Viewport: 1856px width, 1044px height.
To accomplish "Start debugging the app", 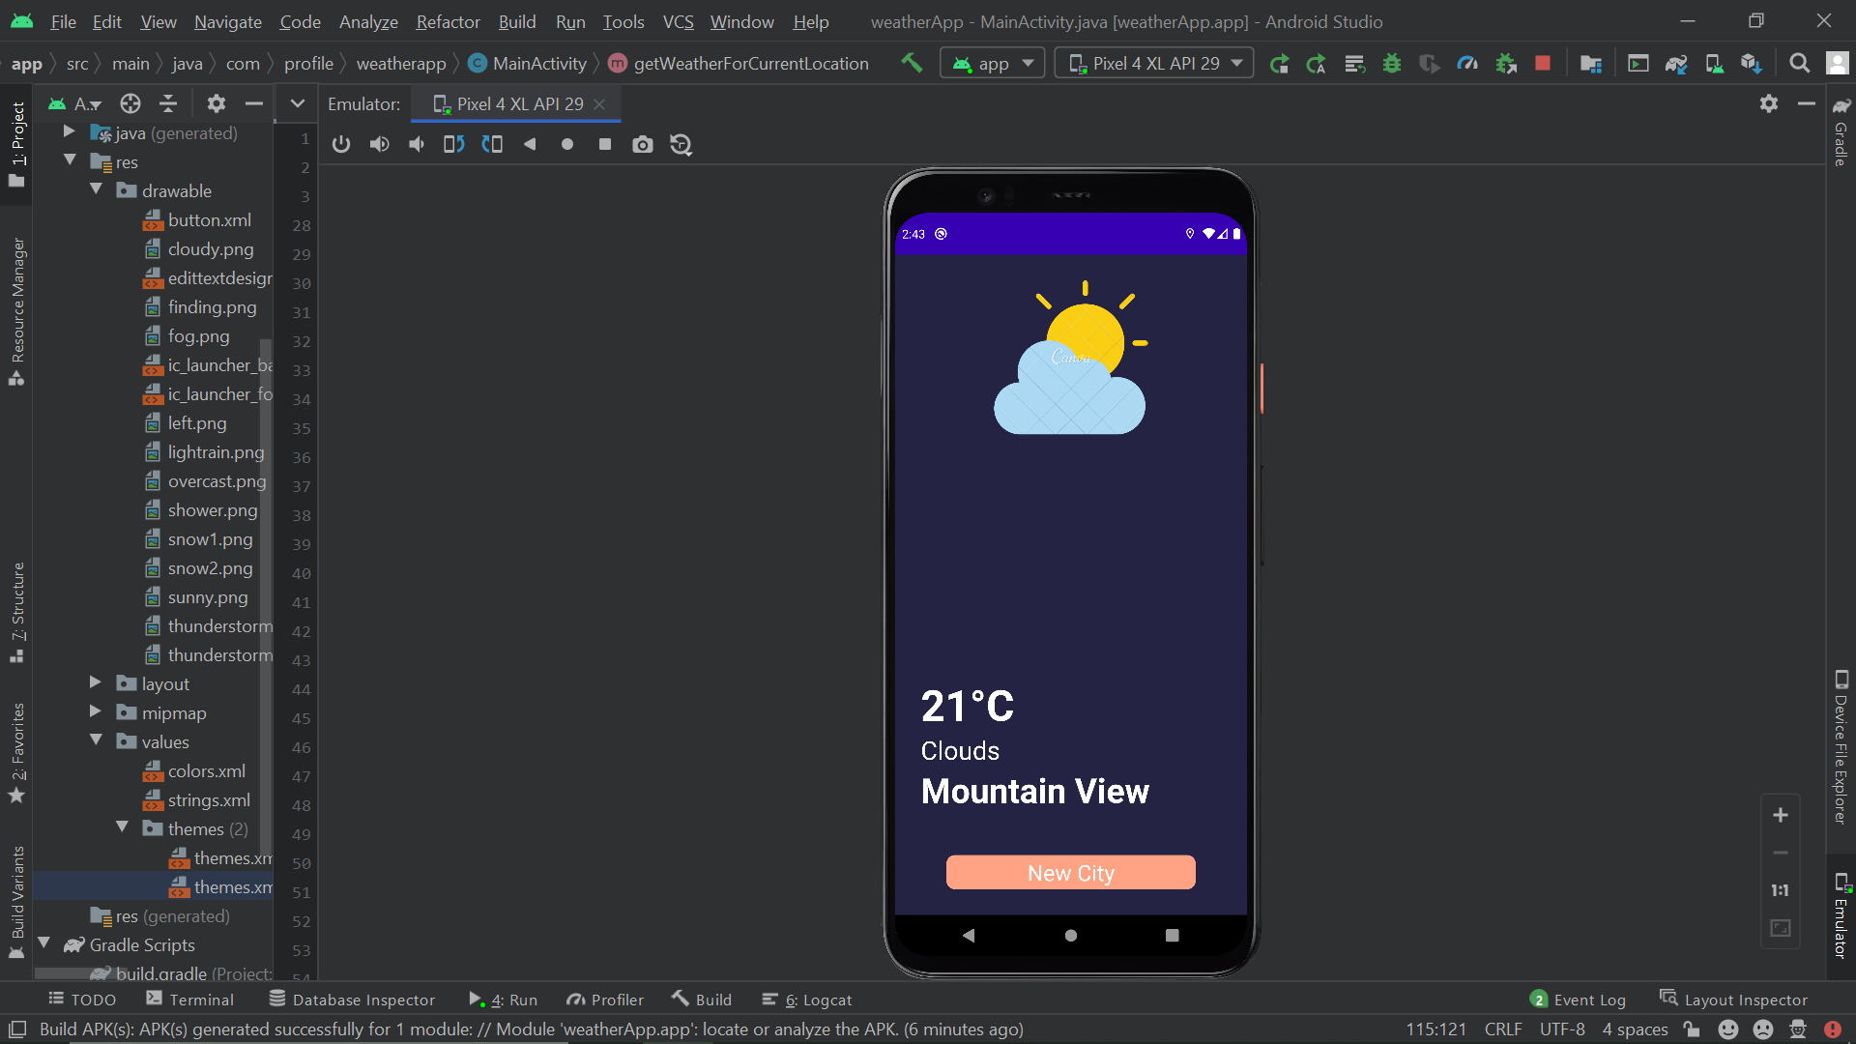I will tap(1391, 62).
